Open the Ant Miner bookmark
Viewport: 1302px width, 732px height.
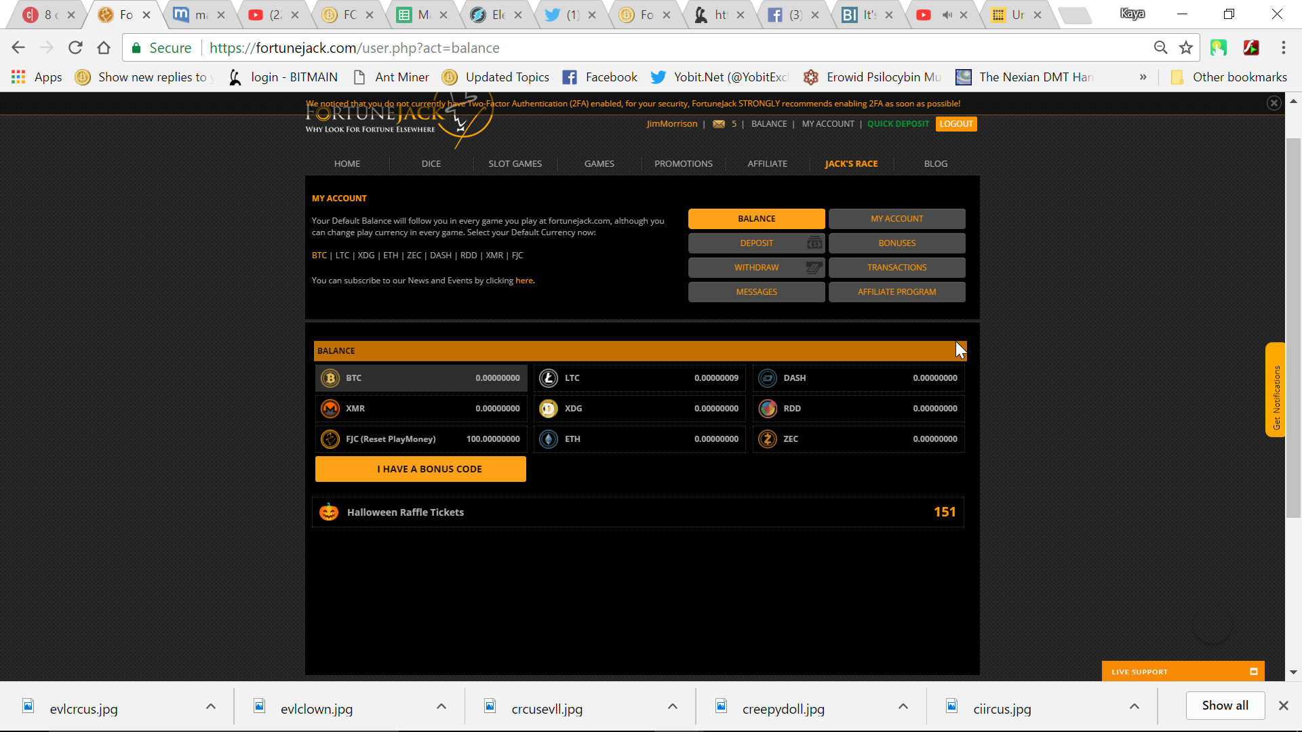[x=391, y=77]
